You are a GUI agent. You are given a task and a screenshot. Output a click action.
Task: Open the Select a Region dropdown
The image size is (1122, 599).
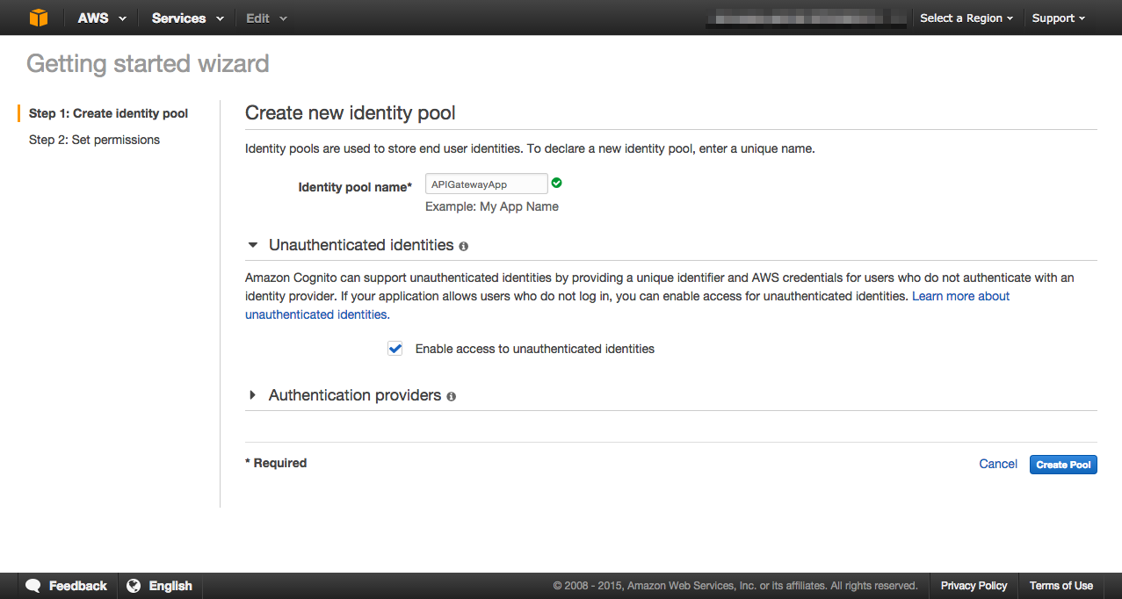coord(966,18)
